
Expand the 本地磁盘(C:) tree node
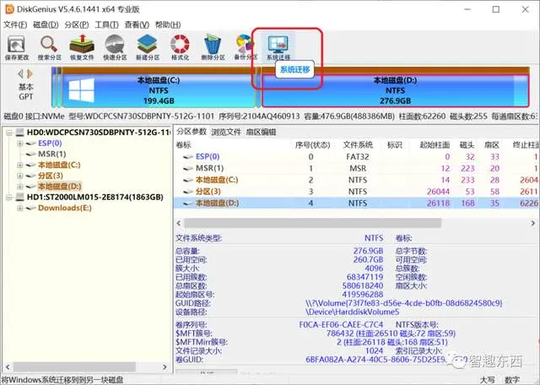(20, 165)
